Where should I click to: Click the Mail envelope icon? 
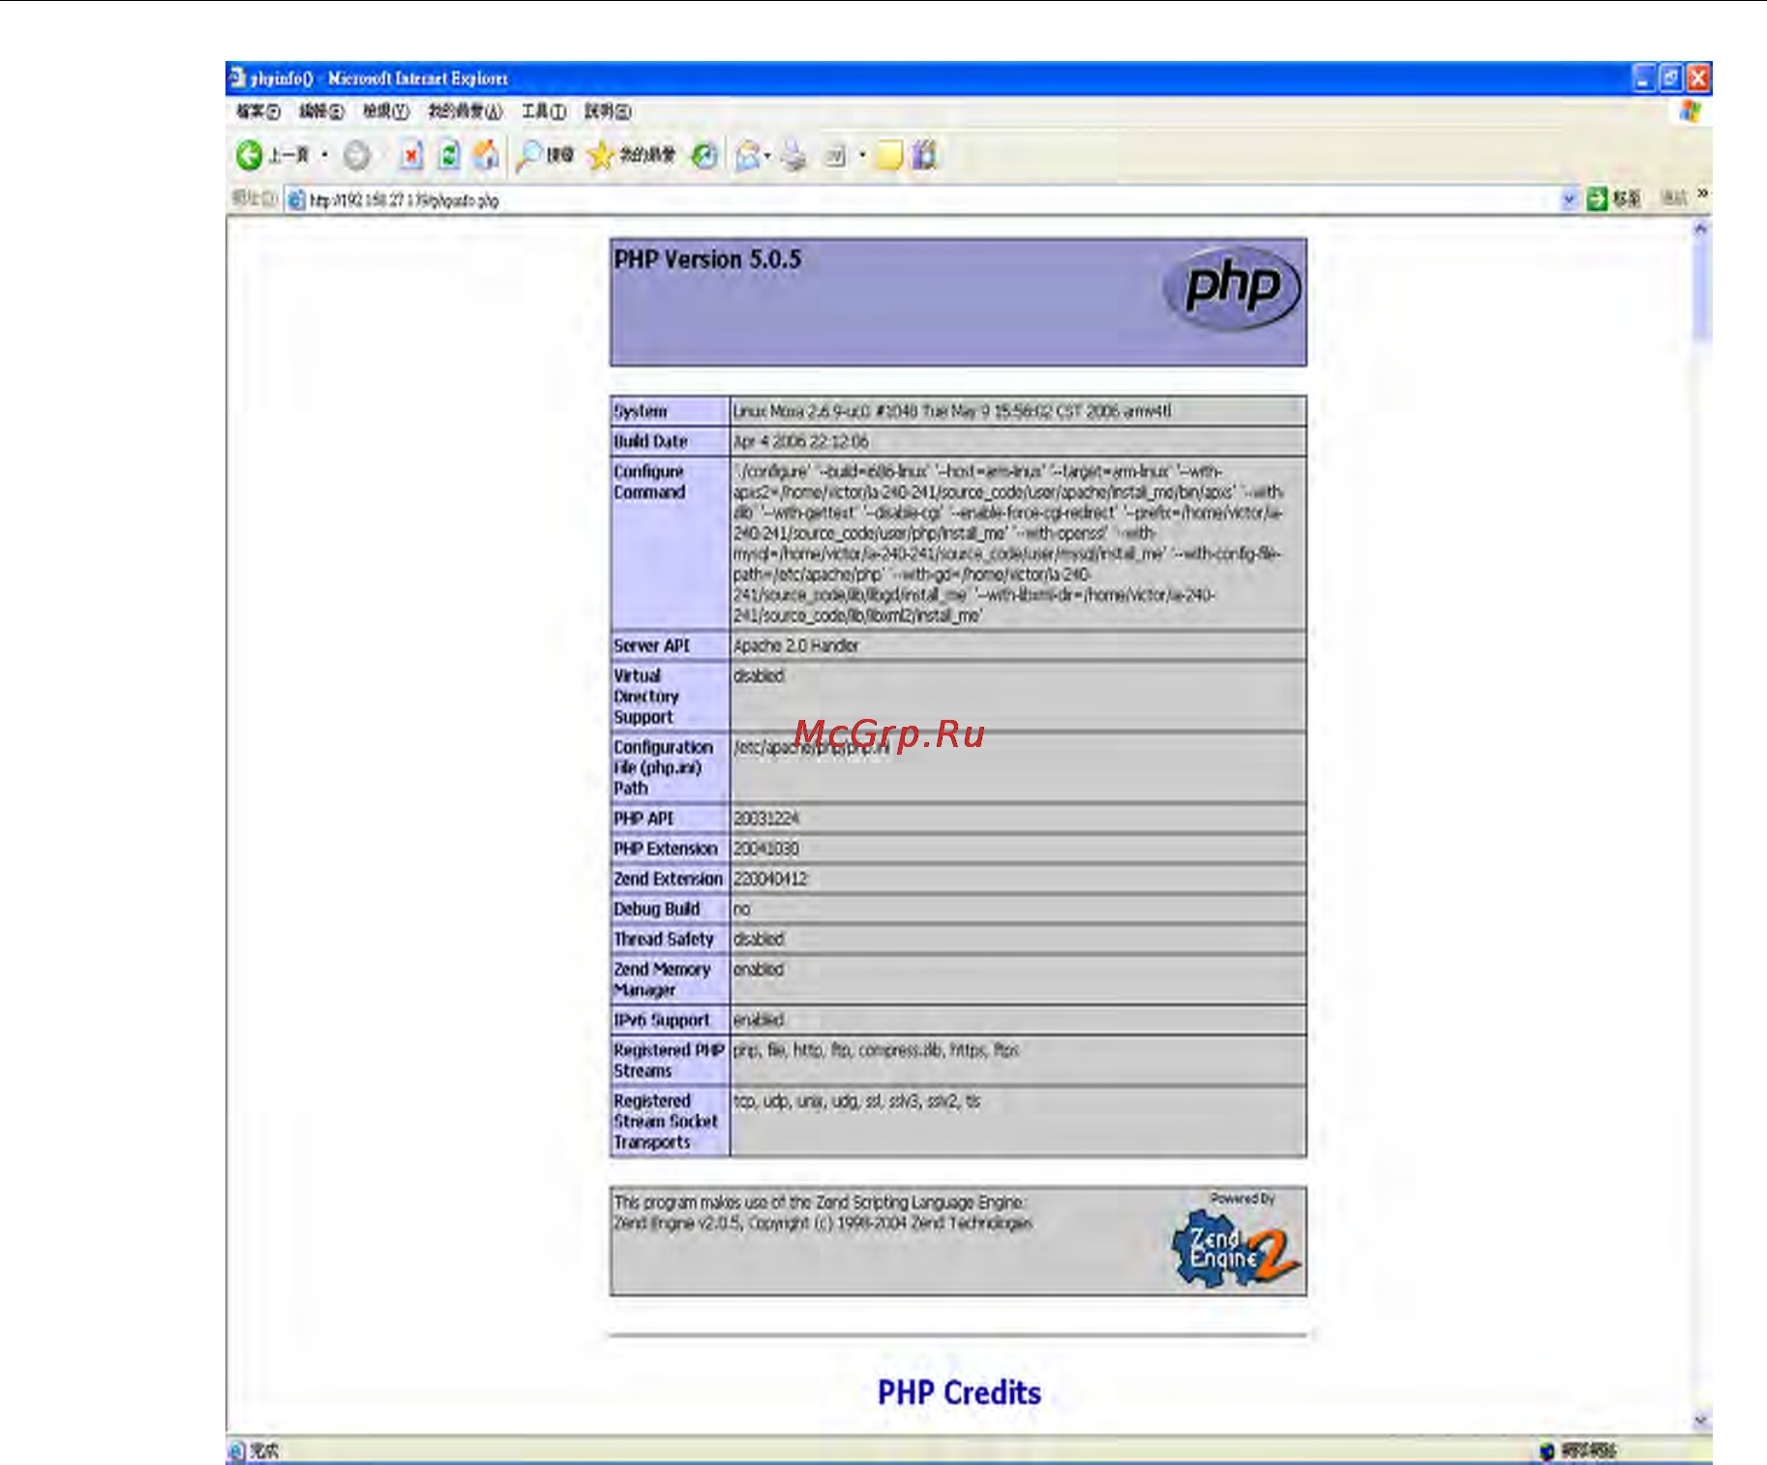coord(747,155)
